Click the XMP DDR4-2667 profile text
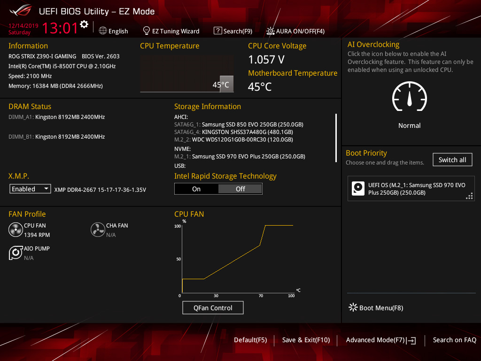Viewport: 481px width, 361px height. pyautogui.click(x=100, y=190)
